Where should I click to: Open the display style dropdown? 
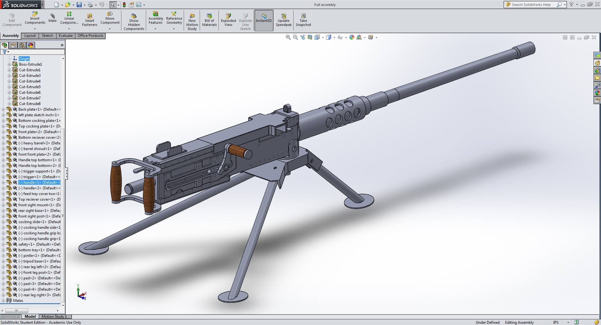coord(334,37)
